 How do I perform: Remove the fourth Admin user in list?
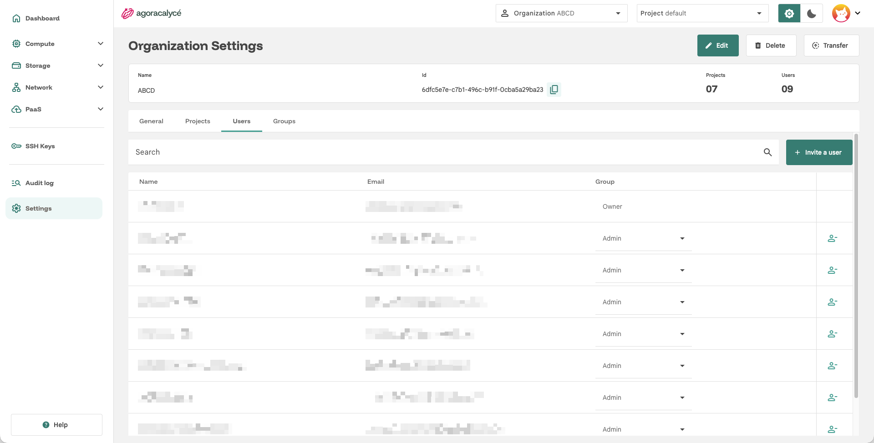pos(832,334)
